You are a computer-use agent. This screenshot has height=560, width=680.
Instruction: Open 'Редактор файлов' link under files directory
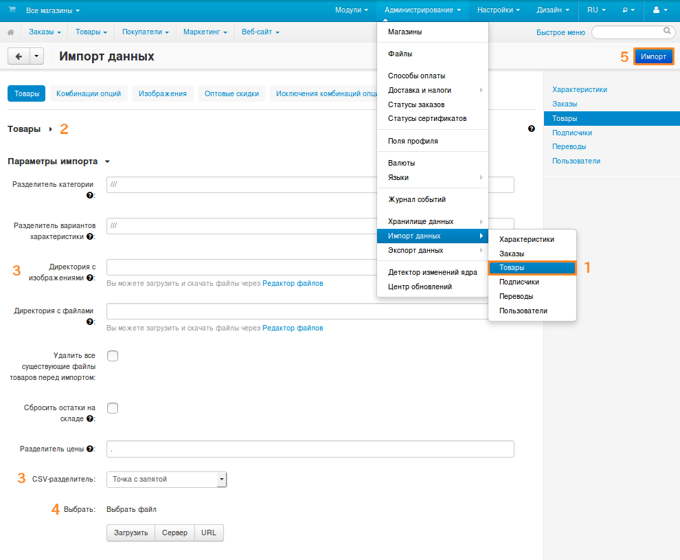coord(293,328)
